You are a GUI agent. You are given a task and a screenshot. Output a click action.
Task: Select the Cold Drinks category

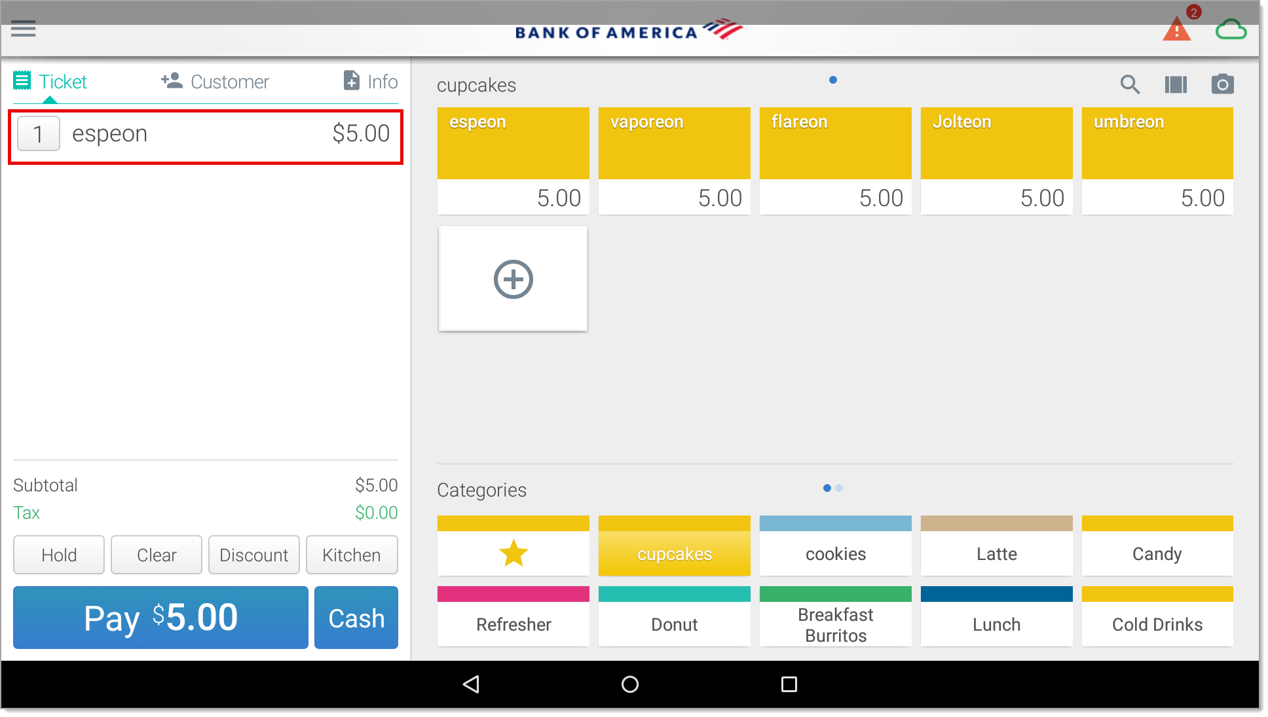click(1157, 617)
